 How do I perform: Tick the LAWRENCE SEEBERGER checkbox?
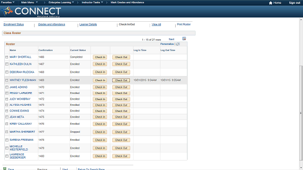click(7, 156)
